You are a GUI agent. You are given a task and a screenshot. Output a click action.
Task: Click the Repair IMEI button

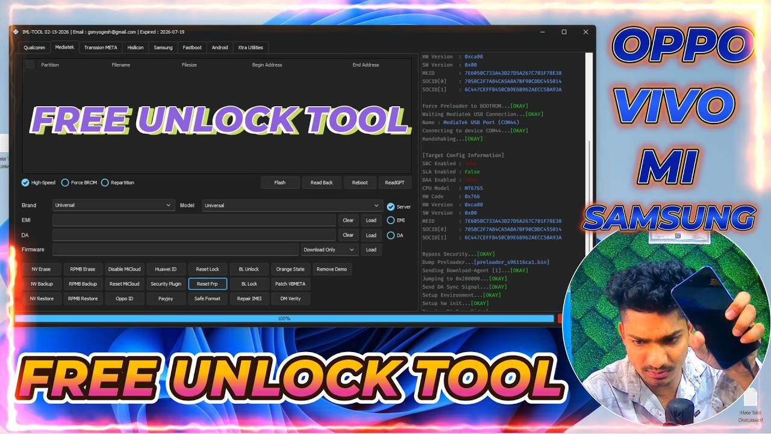point(249,298)
